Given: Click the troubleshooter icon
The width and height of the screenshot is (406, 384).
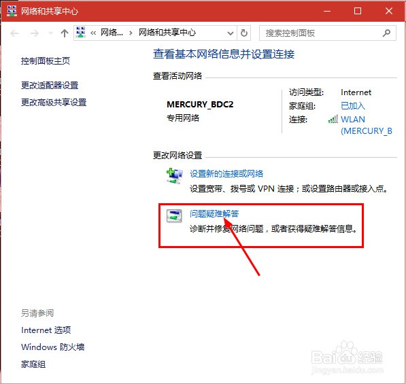Looking at the screenshot, I should [x=174, y=215].
